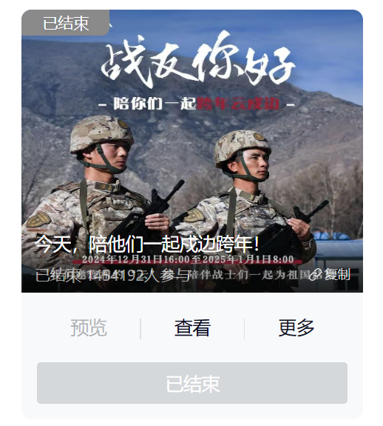The height and width of the screenshot is (426, 383).
Task: Open the title 今天，陪他们一起戍边跨年！
Action: (147, 244)
